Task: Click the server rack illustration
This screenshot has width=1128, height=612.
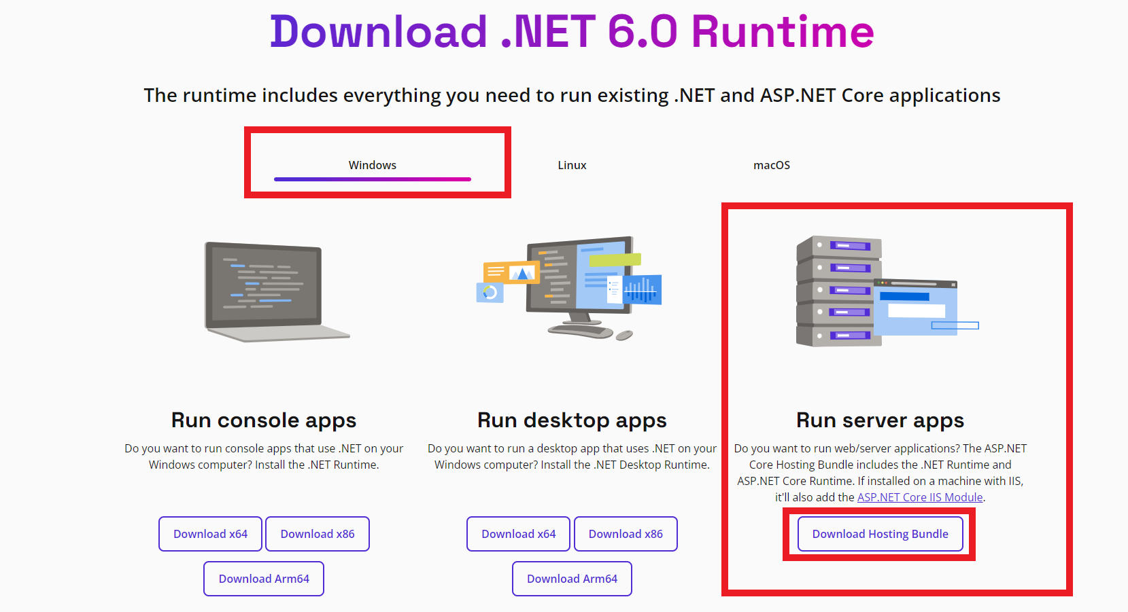Action: coord(887,291)
